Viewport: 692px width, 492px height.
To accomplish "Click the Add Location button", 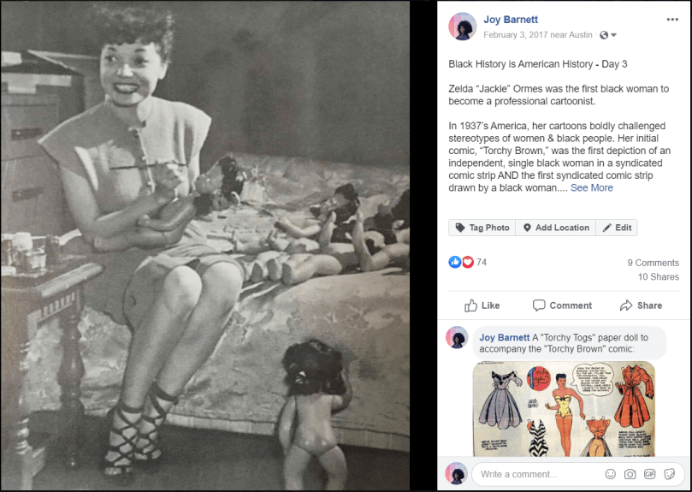I will coord(556,228).
